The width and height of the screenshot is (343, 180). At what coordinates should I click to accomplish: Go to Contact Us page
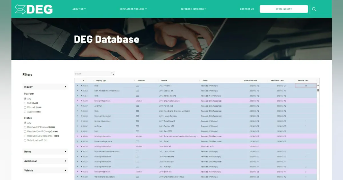pyautogui.click(x=247, y=9)
